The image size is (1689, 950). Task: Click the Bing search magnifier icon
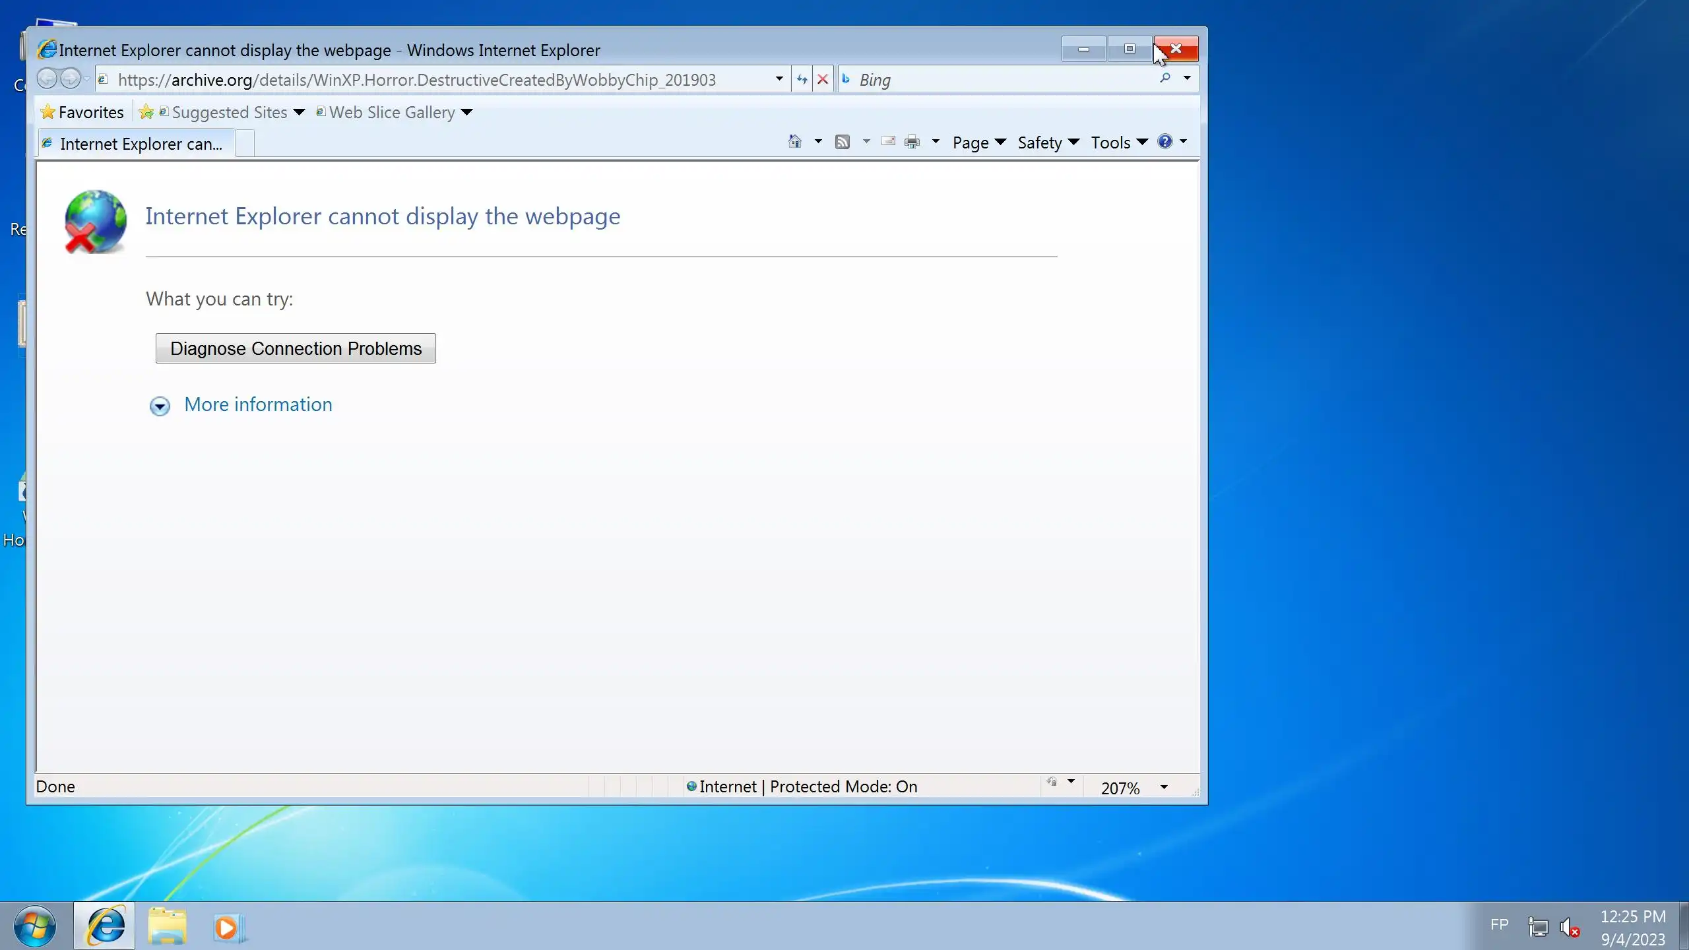tap(1165, 79)
